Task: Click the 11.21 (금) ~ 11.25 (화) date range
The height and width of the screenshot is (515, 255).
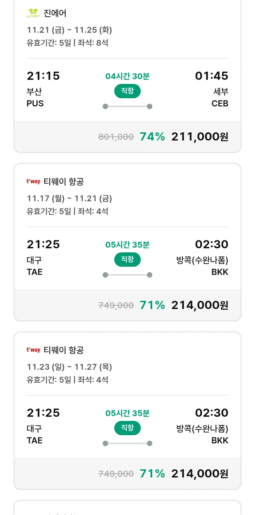Action: click(x=69, y=30)
